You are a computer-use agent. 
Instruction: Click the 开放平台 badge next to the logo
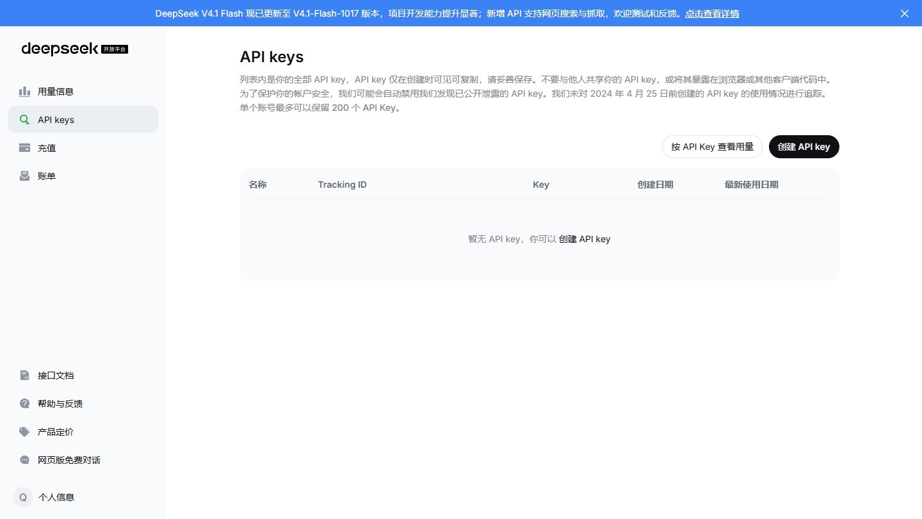click(115, 49)
